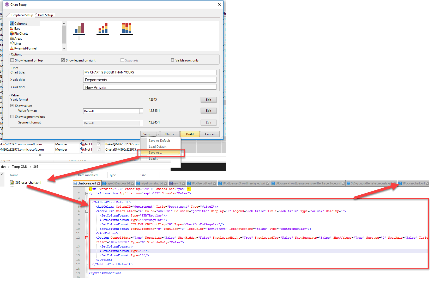
Task: Click inside the Chart title field
Action: (150, 72)
